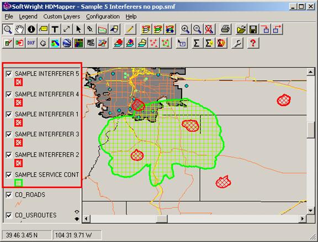Select the text label T tool

click(x=55, y=29)
